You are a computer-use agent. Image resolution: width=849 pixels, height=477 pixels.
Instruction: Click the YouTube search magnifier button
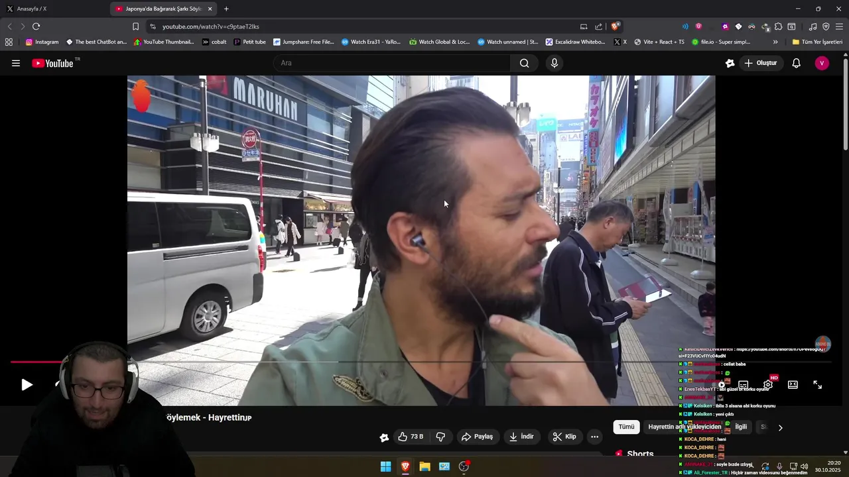524,63
